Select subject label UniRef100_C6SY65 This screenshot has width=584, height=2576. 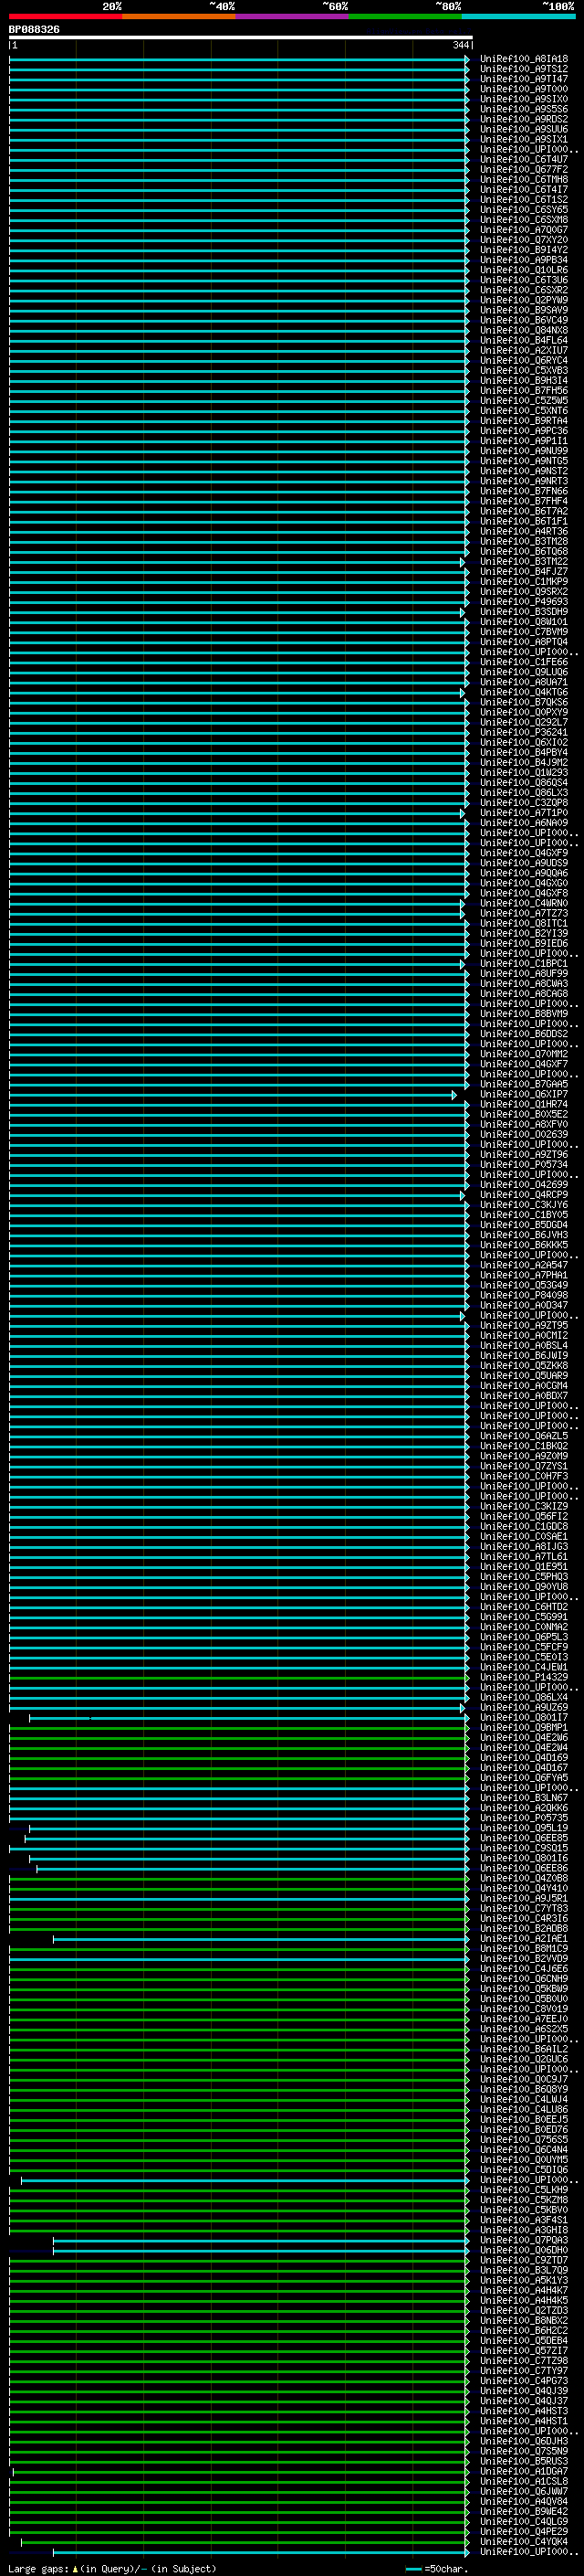523,209
